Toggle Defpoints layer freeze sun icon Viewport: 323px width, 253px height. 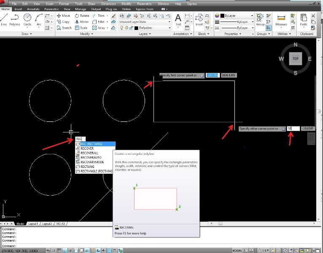[x=126, y=28]
